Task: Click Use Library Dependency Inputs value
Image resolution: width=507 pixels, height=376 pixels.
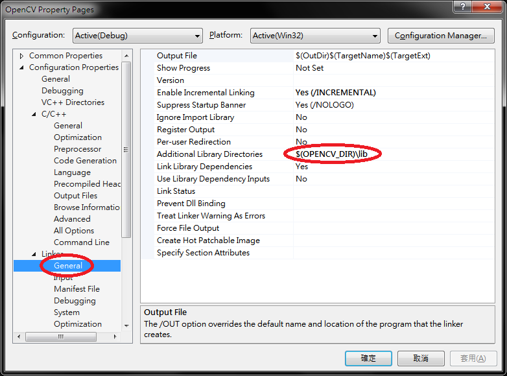Action: point(394,179)
